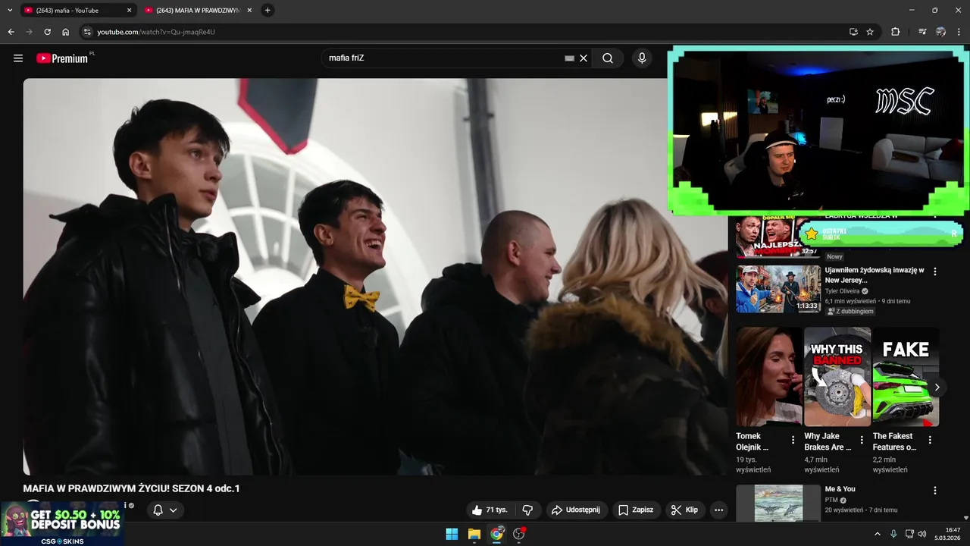Open options for "Ujawniłem żydowską inwazję" video

(x=935, y=271)
